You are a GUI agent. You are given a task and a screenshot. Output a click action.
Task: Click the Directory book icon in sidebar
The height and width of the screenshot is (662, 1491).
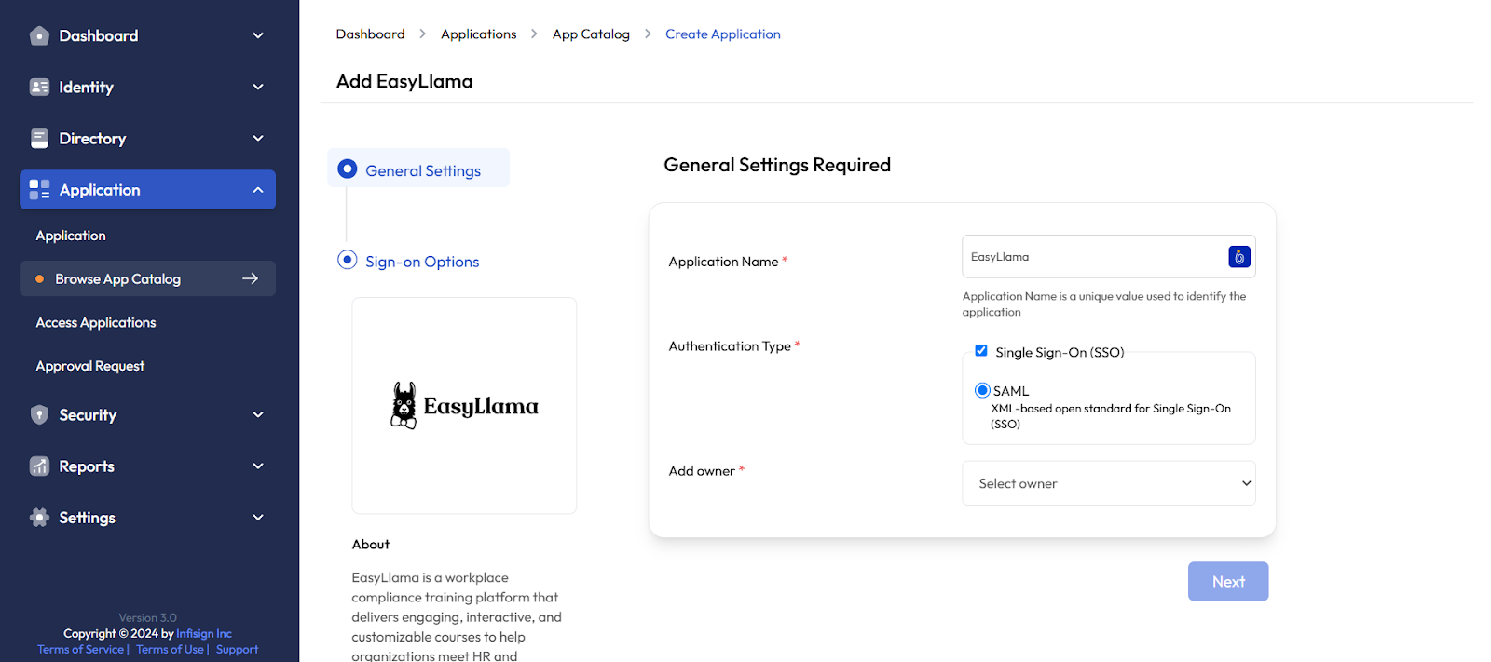click(39, 139)
